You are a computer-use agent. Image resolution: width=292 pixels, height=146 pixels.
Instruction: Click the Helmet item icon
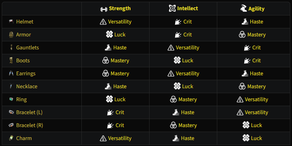[11, 22]
